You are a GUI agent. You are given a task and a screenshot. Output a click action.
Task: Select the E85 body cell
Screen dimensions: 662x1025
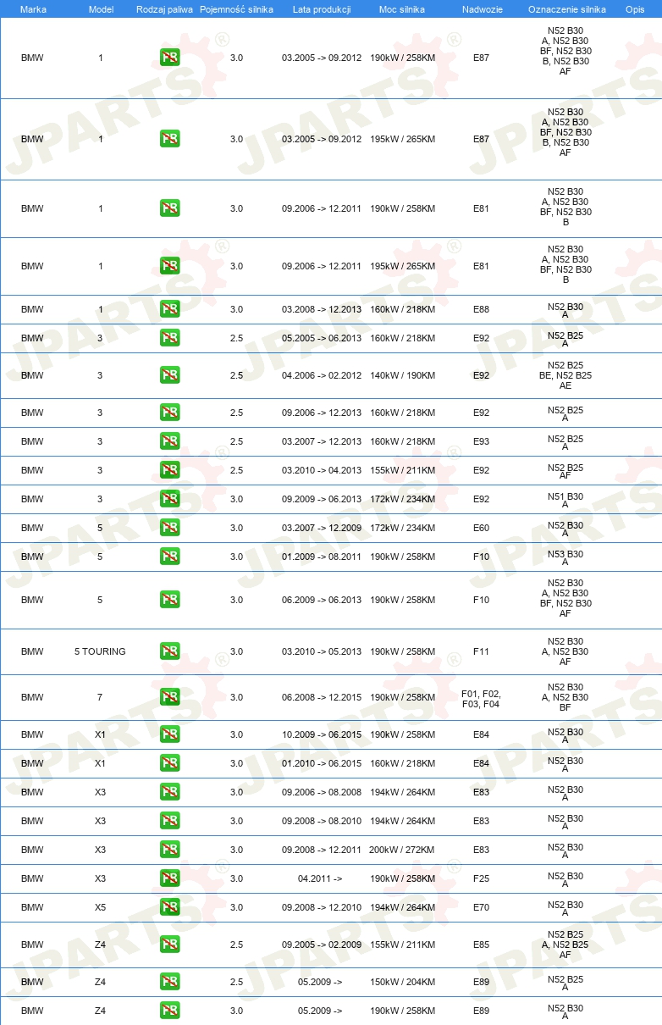tap(481, 945)
